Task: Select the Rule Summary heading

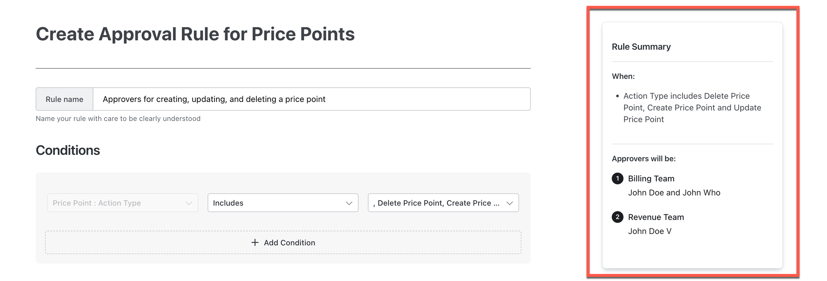Action: click(x=641, y=47)
